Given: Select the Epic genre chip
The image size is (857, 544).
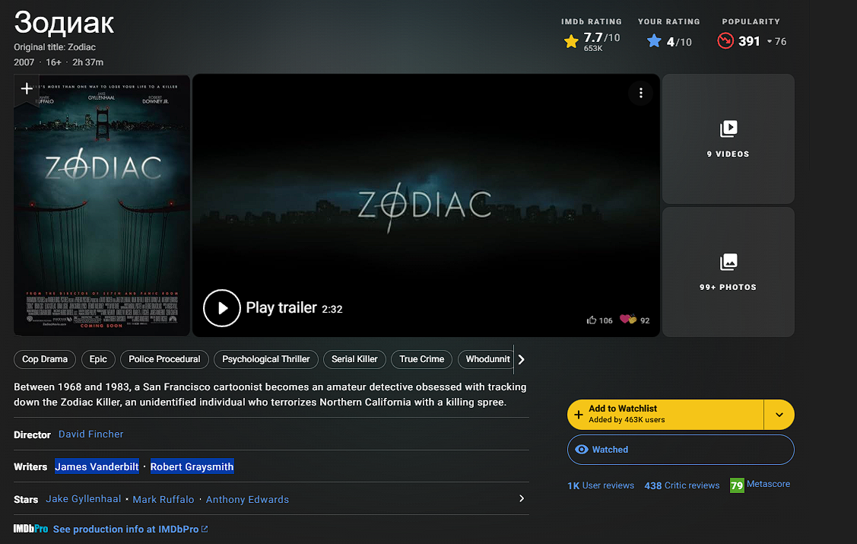Looking at the screenshot, I should [98, 359].
